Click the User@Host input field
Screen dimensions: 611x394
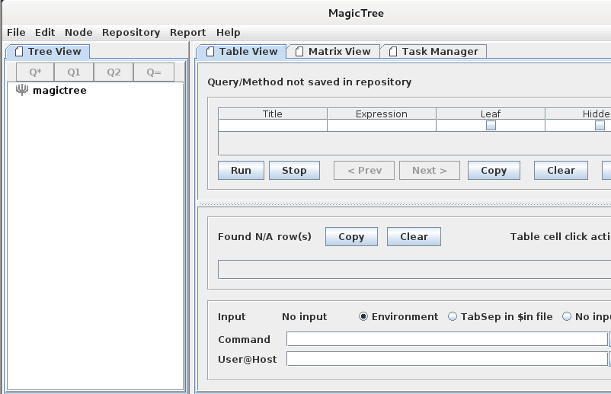[x=447, y=358]
